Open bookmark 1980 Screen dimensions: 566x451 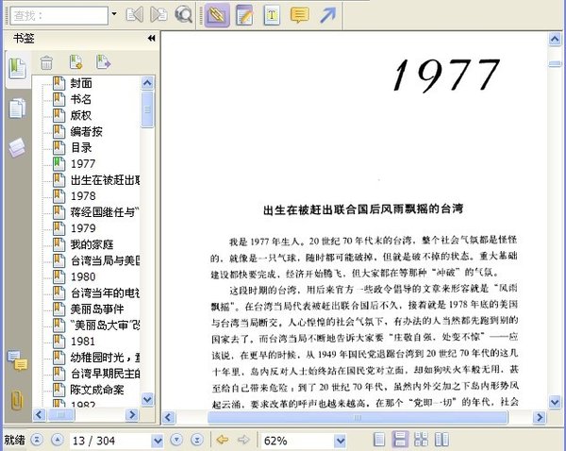[x=83, y=276]
